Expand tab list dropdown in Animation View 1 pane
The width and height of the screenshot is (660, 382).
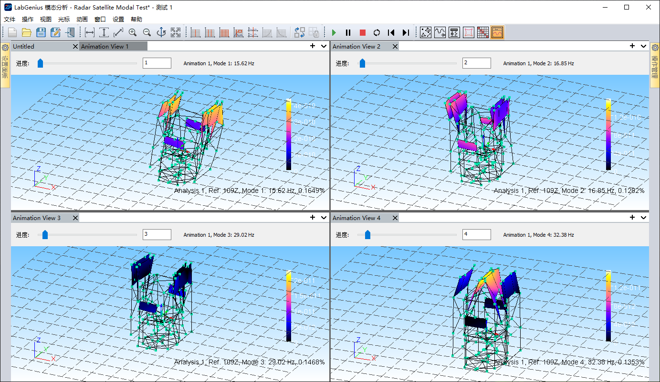[324, 46]
